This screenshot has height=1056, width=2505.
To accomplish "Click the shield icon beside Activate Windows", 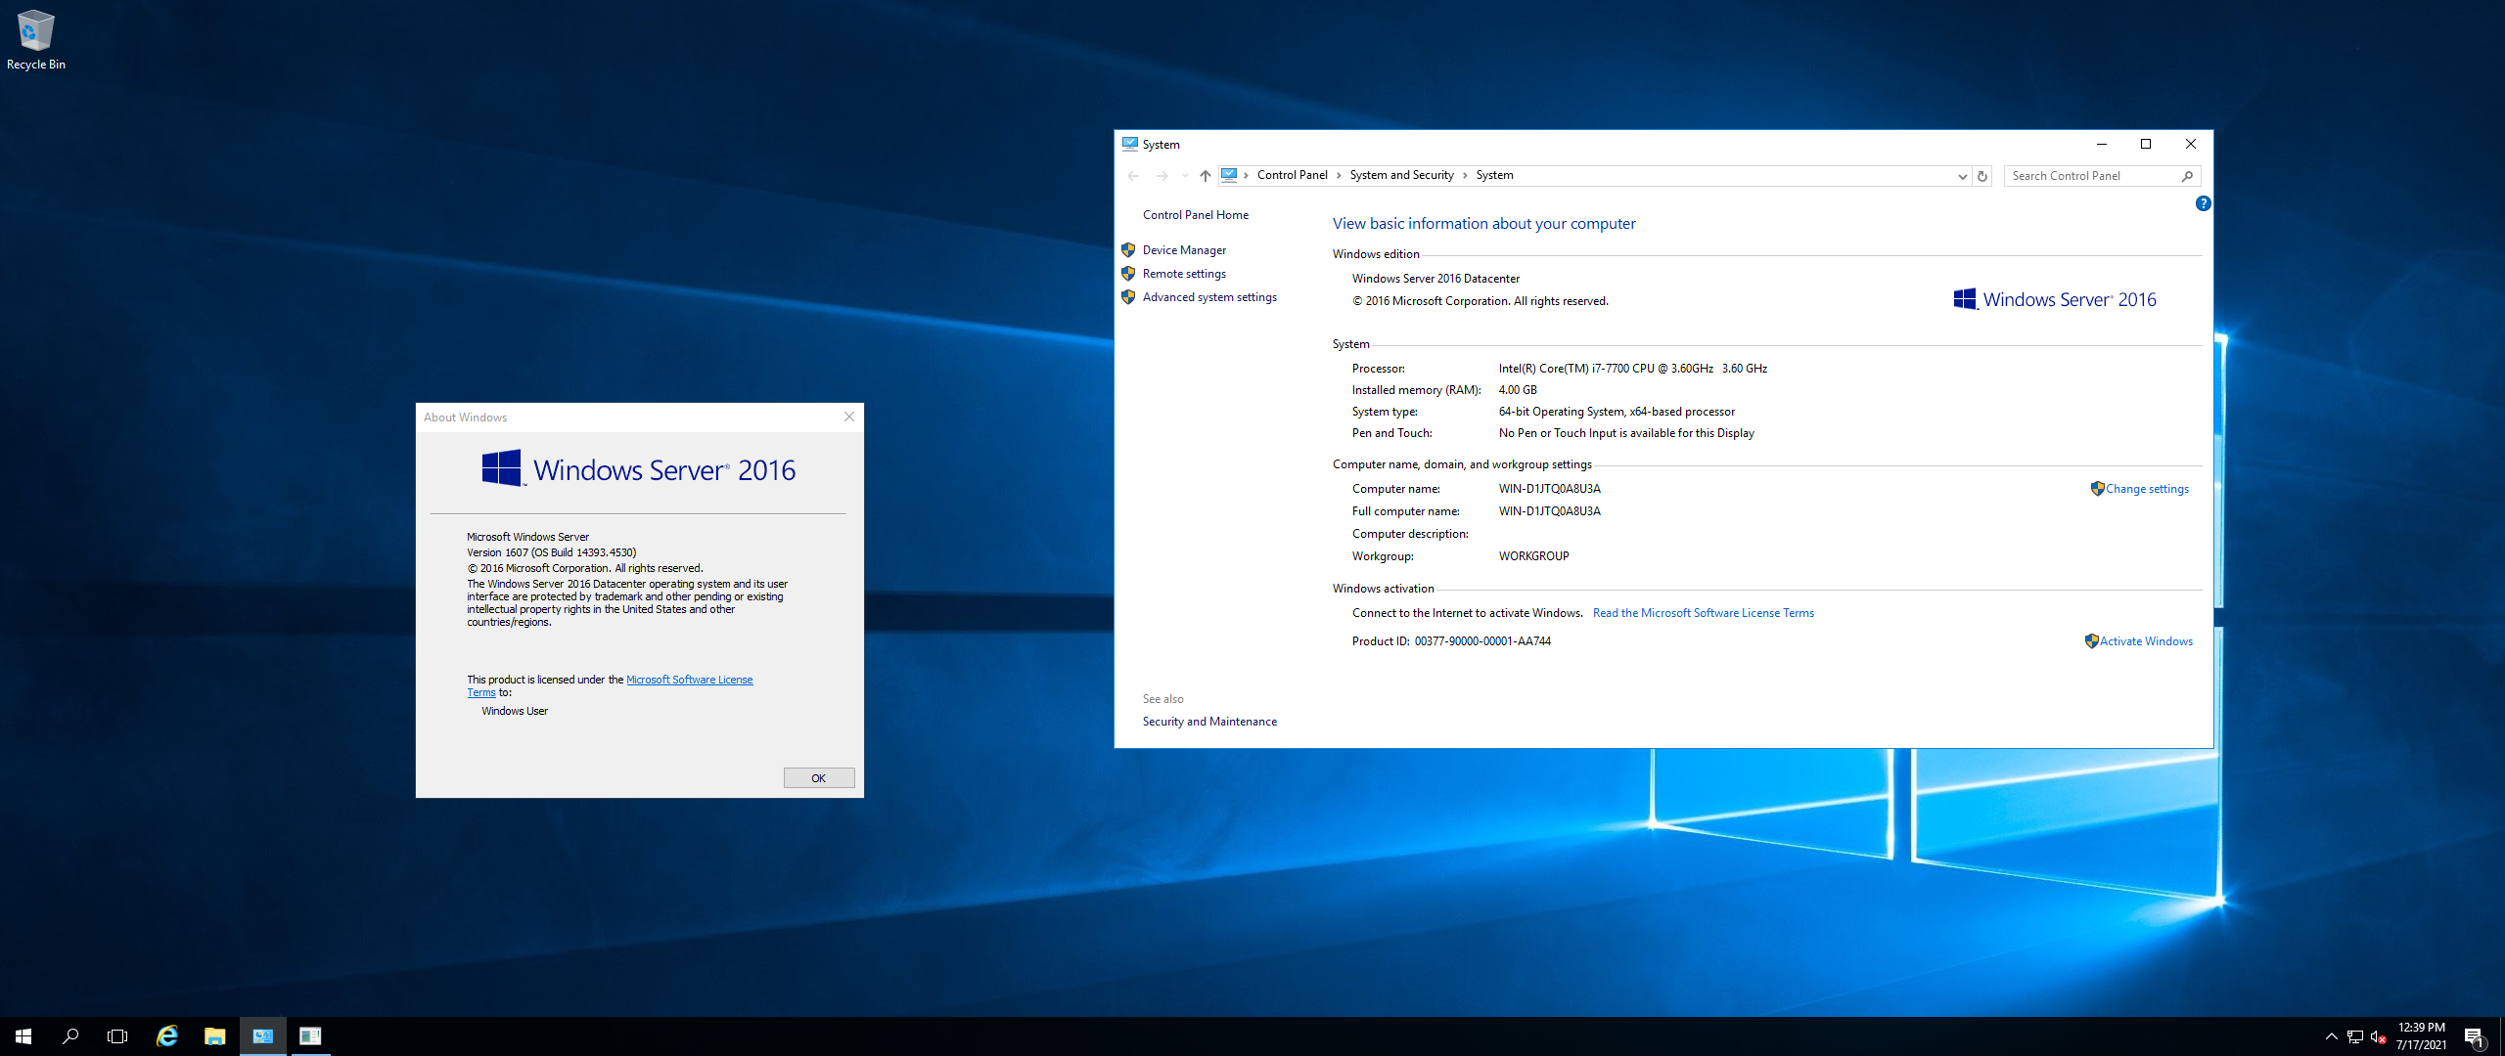I will coord(2091,641).
